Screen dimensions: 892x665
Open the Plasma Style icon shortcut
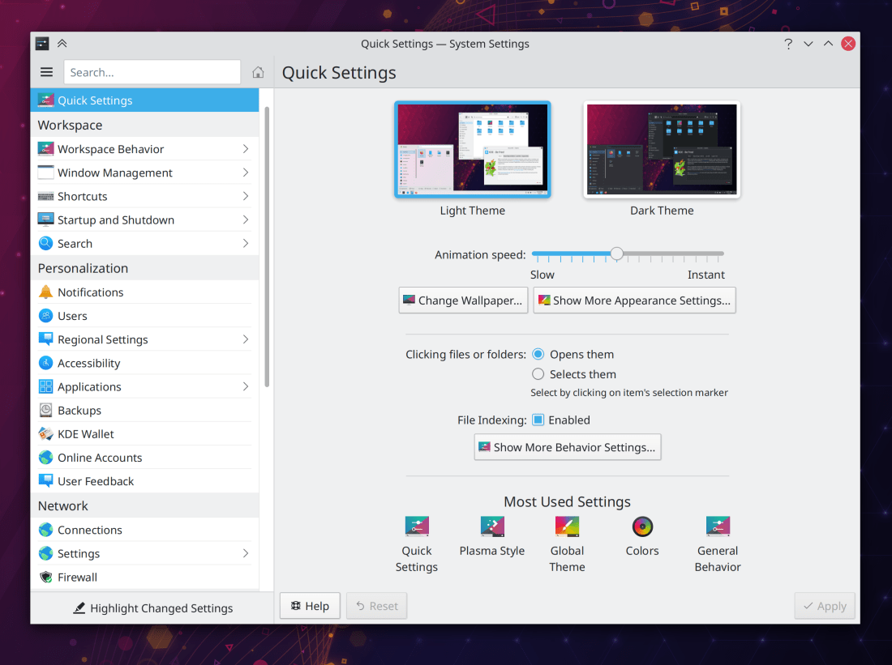pyautogui.click(x=491, y=526)
